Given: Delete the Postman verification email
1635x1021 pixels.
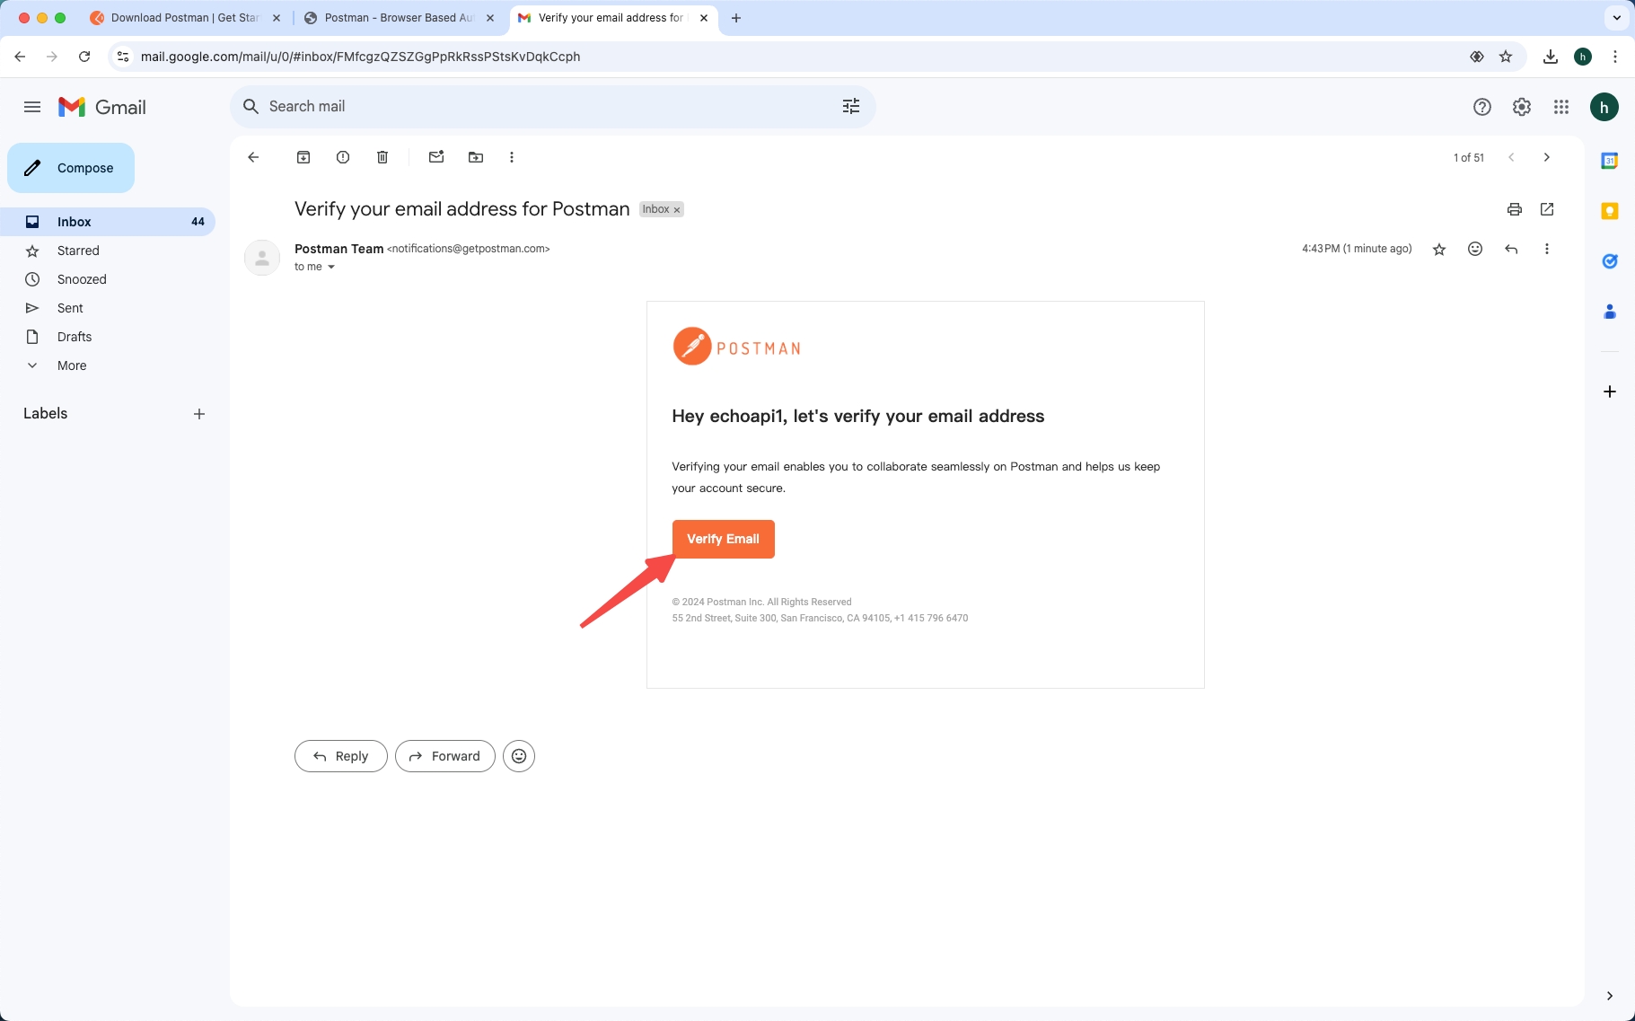Looking at the screenshot, I should point(382,157).
